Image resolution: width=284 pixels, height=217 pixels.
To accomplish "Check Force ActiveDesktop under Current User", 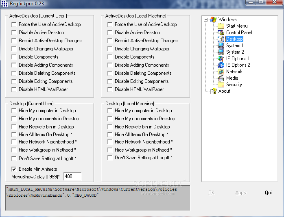I will coord(14,24).
